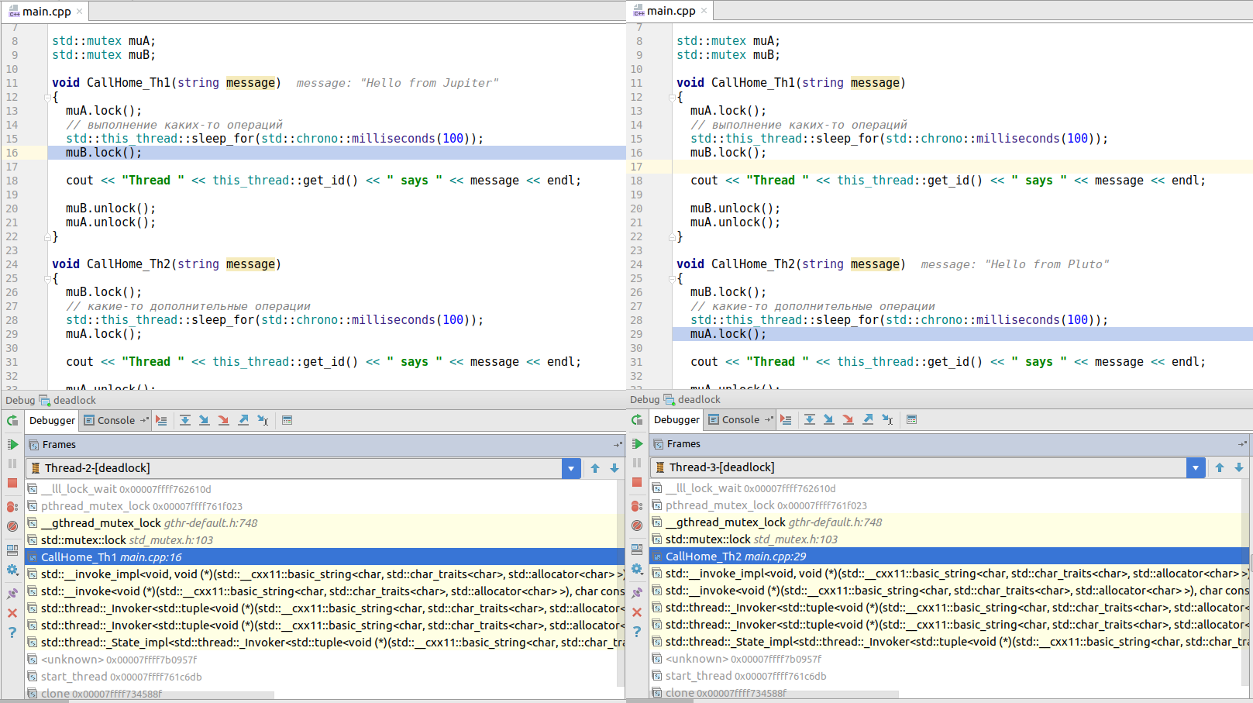Viewport: 1253px width, 703px height.
Task: Show execution point in left debugger toolbar
Action: [x=161, y=420]
